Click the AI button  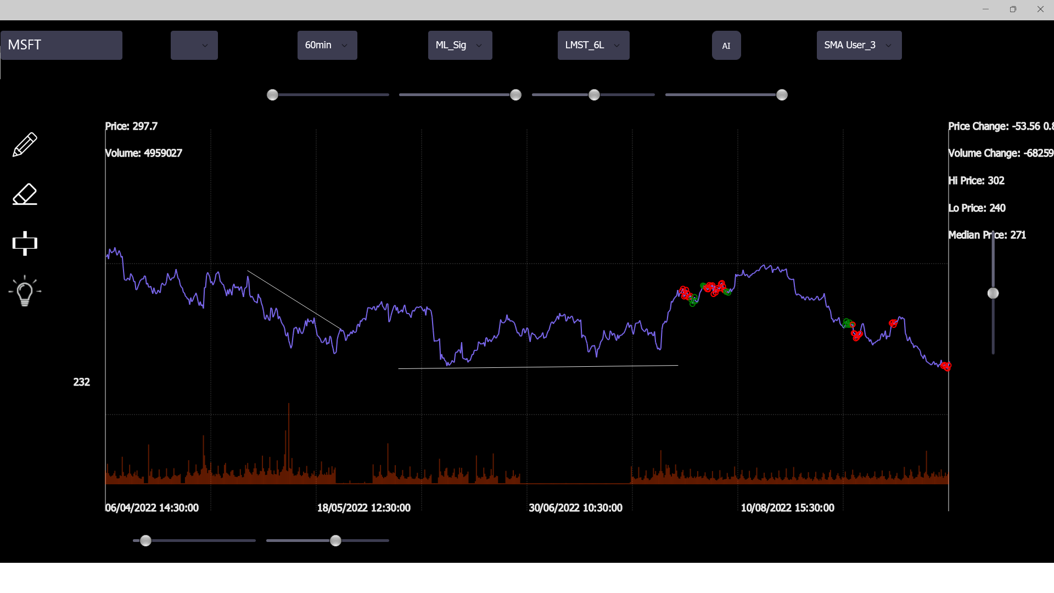726,46
